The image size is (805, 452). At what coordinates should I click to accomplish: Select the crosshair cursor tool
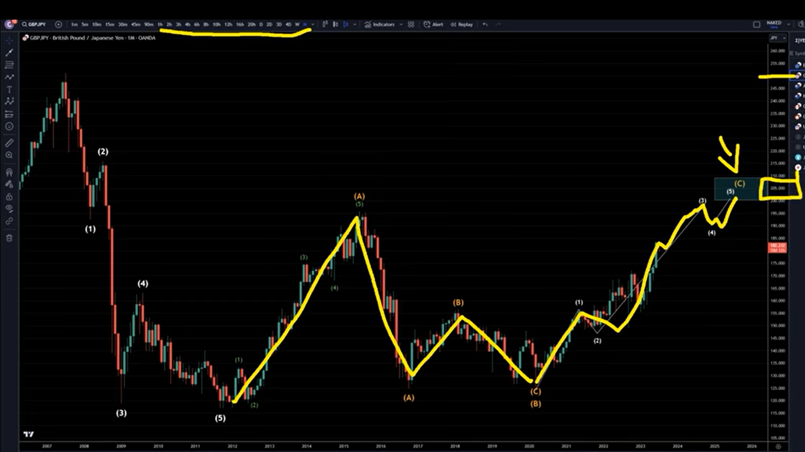click(x=9, y=41)
